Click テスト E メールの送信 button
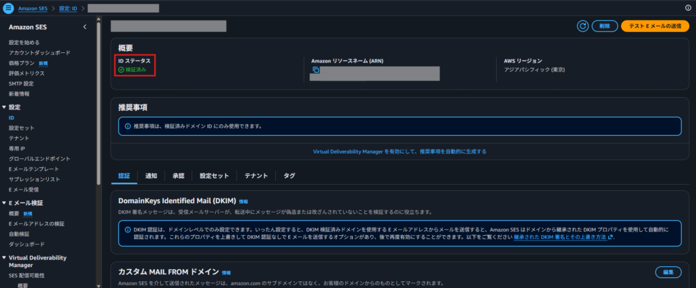This screenshot has width=696, height=288. pyautogui.click(x=655, y=26)
